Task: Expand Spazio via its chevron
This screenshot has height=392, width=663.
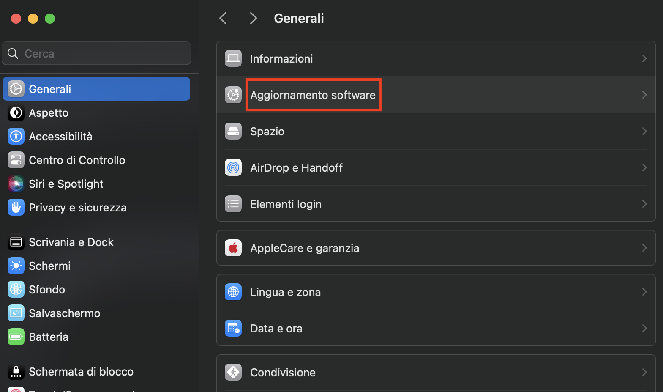Action: click(644, 131)
